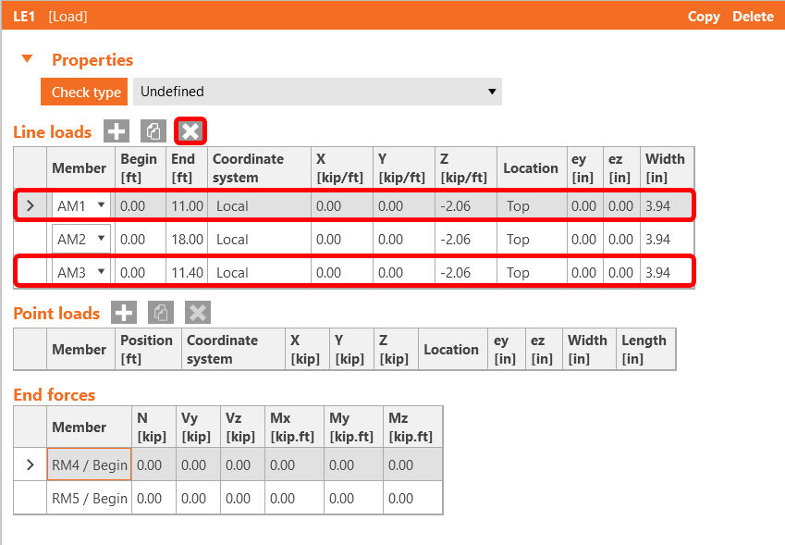The image size is (785, 545).
Task: Duplicate line loads using the copy icon
Action: tap(153, 131)
